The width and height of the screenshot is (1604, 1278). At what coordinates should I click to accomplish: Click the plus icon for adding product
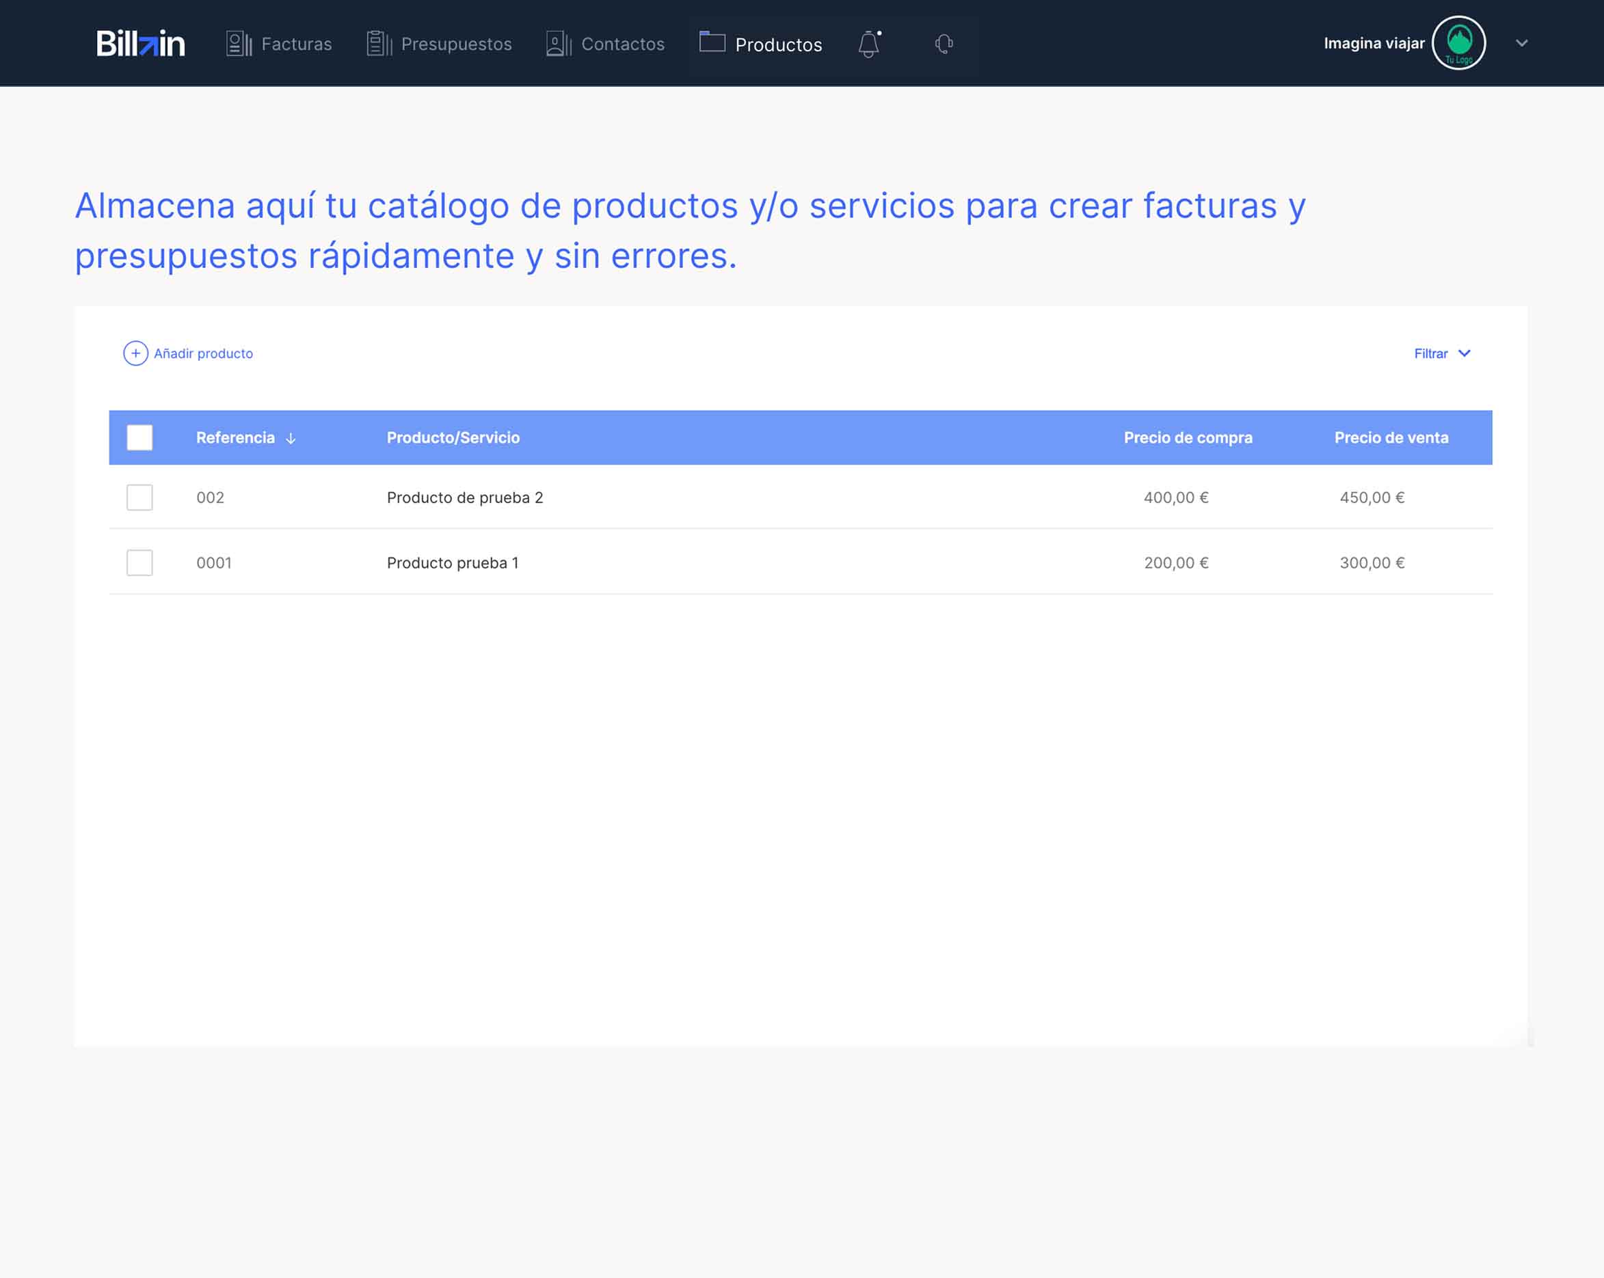pos(135,353)
